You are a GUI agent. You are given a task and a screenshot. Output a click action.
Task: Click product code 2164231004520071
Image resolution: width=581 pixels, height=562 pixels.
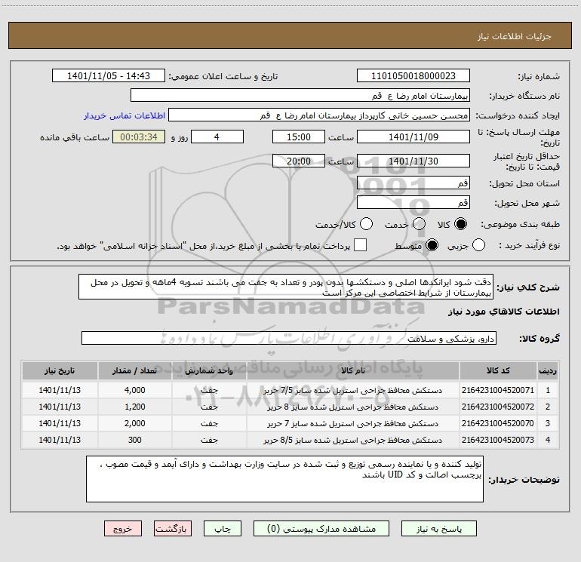tap(498, 390)
